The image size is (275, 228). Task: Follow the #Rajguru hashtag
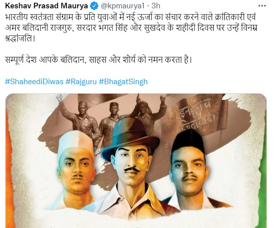tap(81, 82)
